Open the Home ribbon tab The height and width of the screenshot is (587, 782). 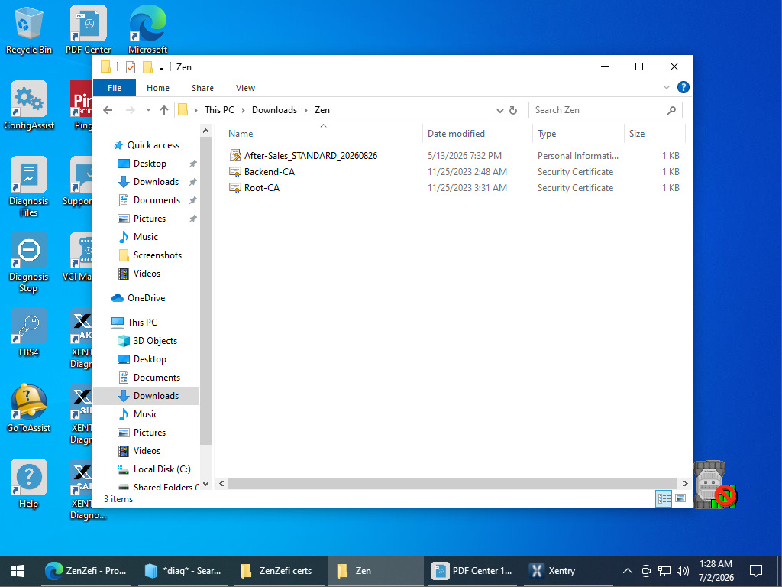pos(157,88)
